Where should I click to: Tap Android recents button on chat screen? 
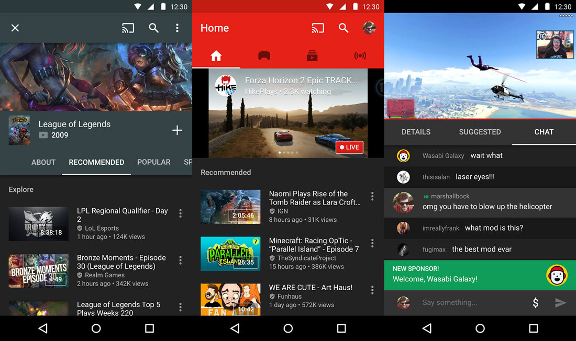tap(534, 328)
